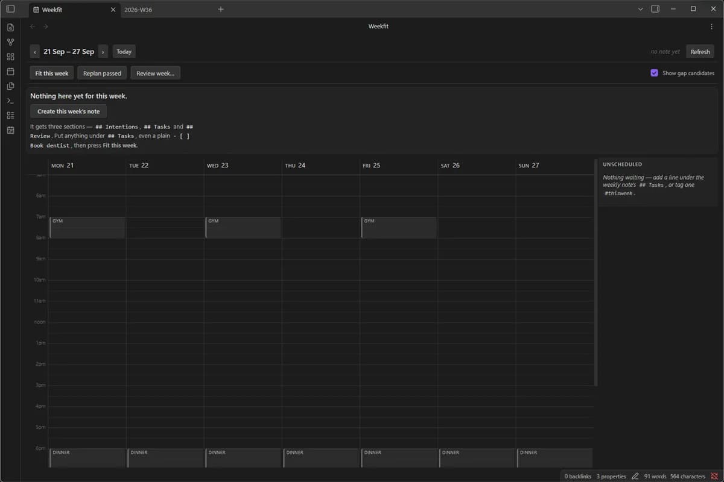
Task: Select Monday's DINNER block
Action: [87, 458]
